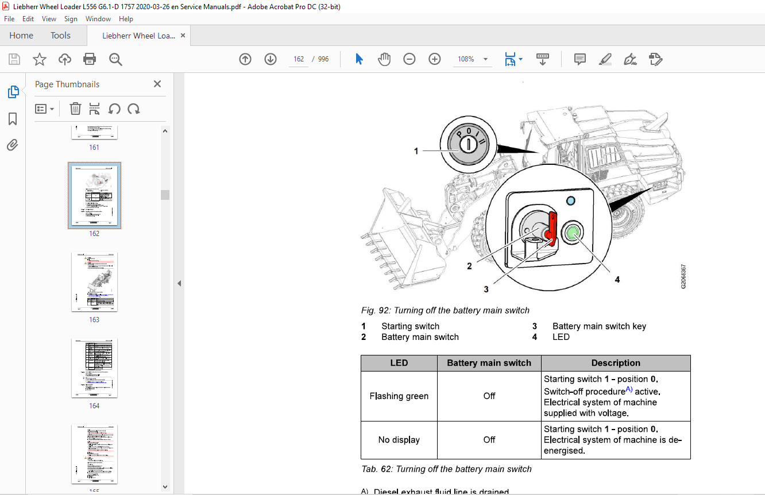The image size is (765, 495).
Task: Click the 'Battery main switch' column header
Action: tap(489, 363)
